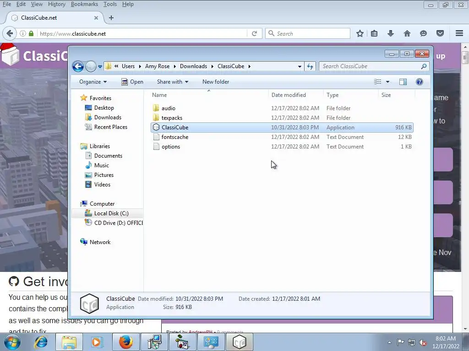469x351 pixels.
Task: Open Firefox downloads arrow icon
Action: click(391, 33)
